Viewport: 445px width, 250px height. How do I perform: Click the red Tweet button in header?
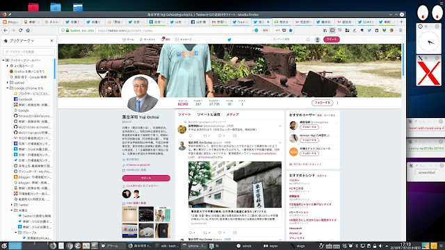tap(332, 40)
